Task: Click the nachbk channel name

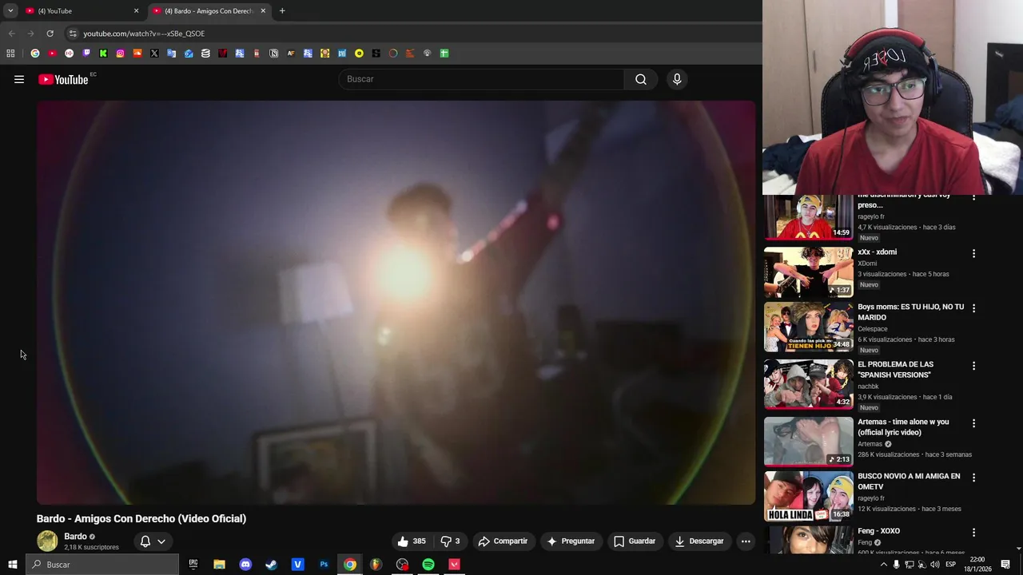Action: click(870, 387)
